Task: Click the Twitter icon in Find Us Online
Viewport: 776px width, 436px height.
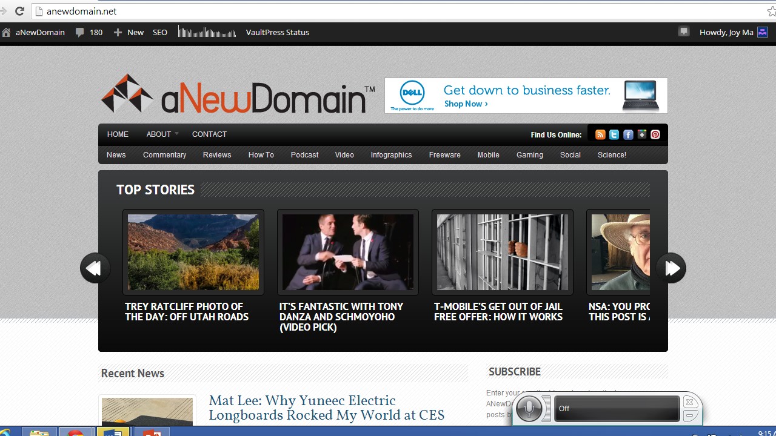Action: (x=614, y=135)
